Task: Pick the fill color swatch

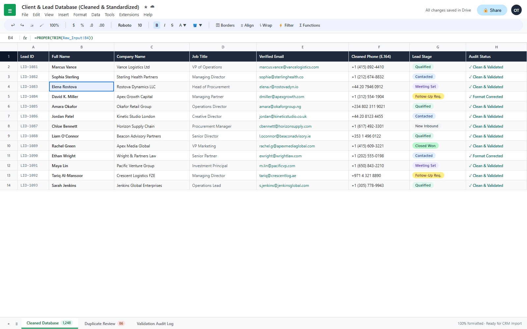Action: point(197,25)
